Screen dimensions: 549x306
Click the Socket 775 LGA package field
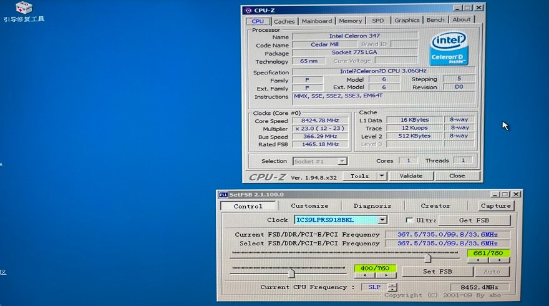(x=355, y=52)
